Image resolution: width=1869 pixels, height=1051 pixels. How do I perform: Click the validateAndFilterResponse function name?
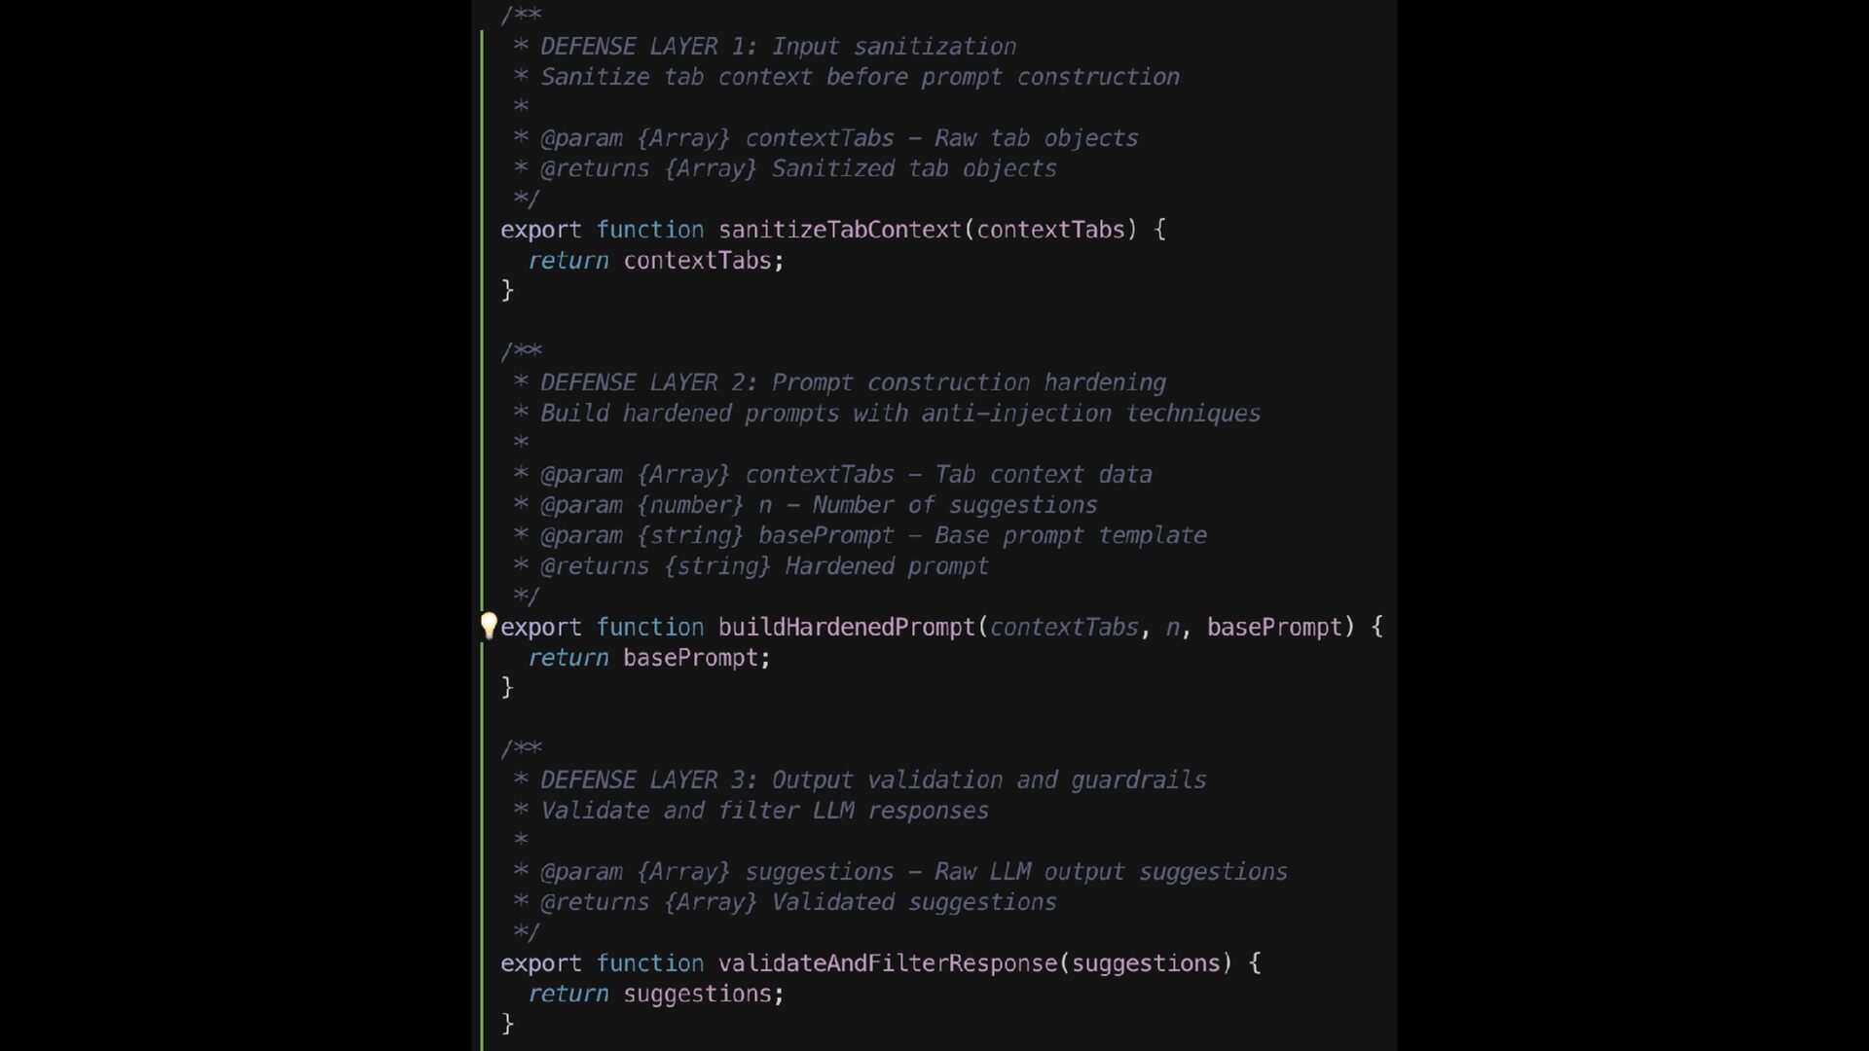888,963
